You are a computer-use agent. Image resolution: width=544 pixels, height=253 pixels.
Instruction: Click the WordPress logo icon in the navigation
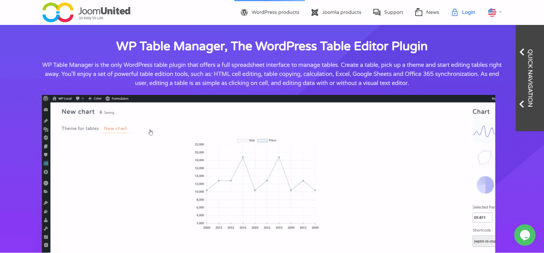[244, 12]
